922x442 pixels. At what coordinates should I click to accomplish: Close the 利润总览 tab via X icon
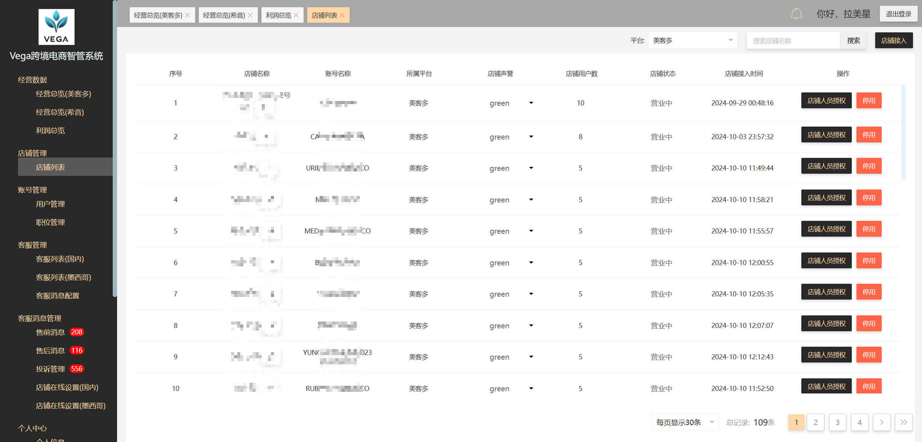296,15
